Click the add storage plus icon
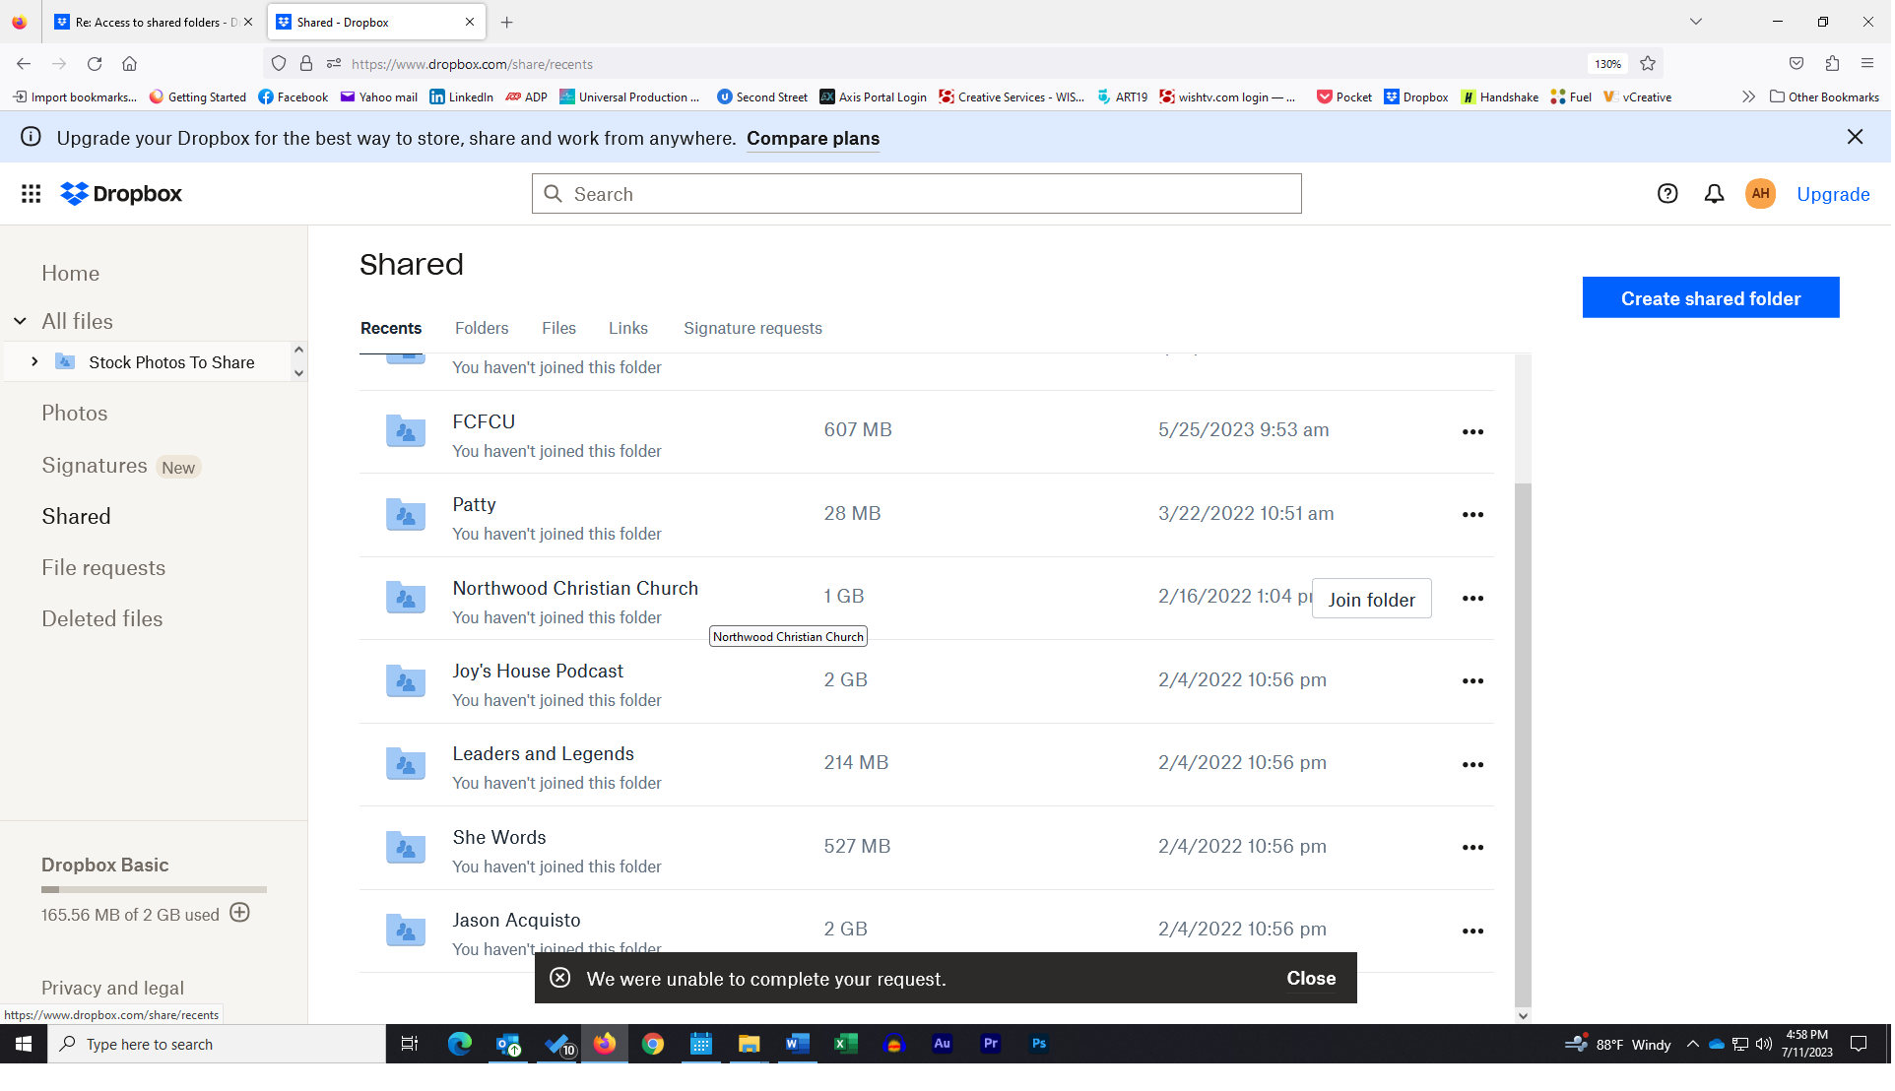 (240, 914)
